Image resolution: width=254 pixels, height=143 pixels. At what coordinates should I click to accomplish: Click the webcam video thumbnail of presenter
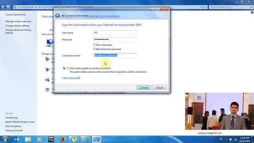coord(219,111)
